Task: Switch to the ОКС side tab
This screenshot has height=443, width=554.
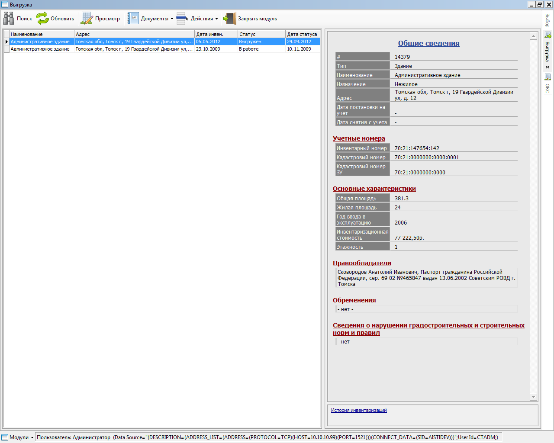Action: point(548,88)
